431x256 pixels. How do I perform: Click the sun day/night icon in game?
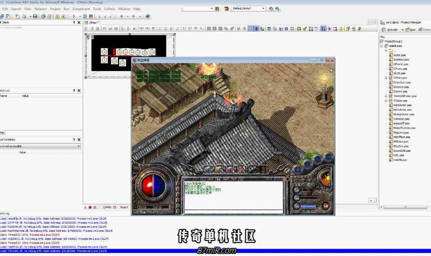coord(326,178)
